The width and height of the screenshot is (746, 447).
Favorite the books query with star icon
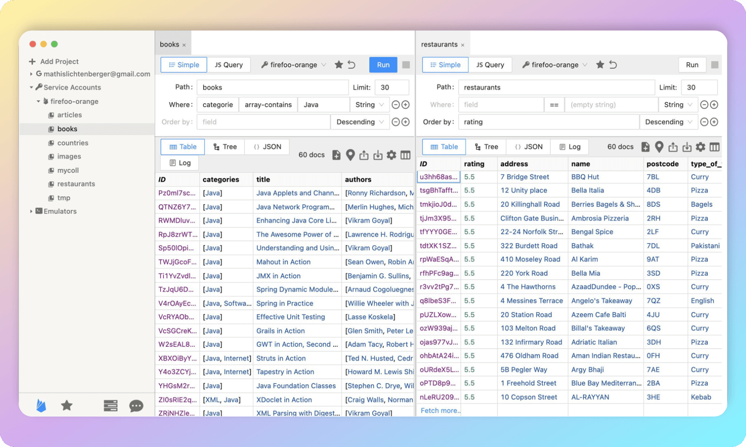[x=339, y=65]
